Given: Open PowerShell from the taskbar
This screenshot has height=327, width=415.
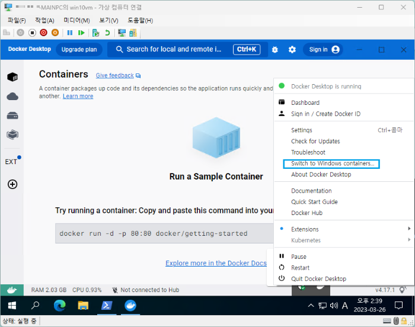Looking at the screenshot, I should tap(106, 306).
